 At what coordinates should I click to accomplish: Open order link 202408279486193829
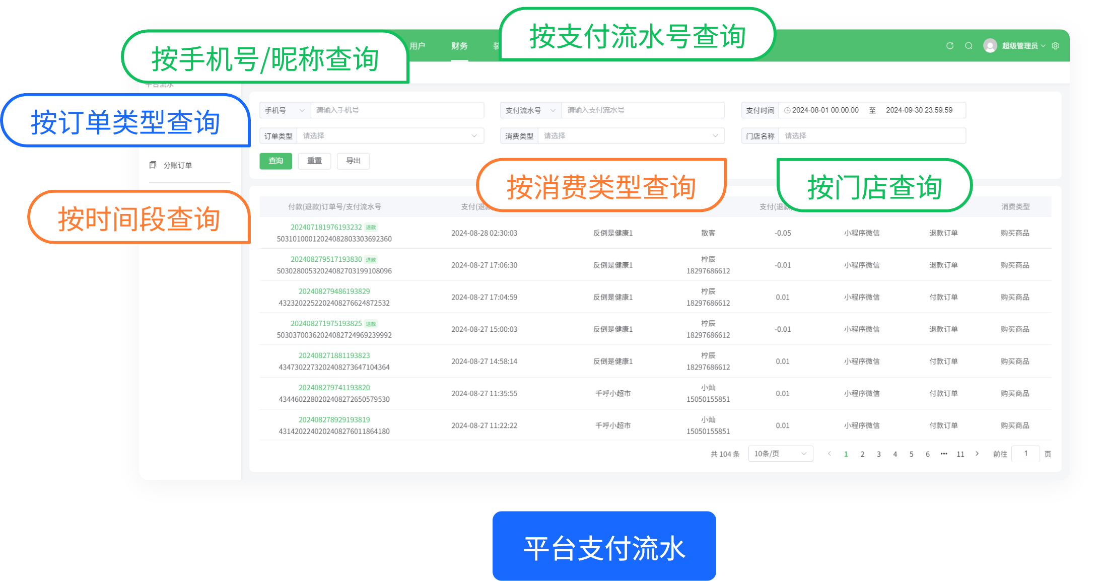(x=334, y=292)
